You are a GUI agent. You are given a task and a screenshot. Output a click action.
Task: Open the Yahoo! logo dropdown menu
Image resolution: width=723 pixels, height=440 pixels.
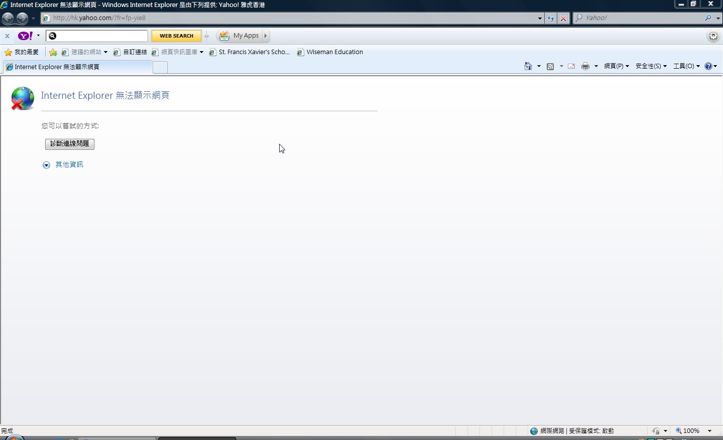[38, 36]
